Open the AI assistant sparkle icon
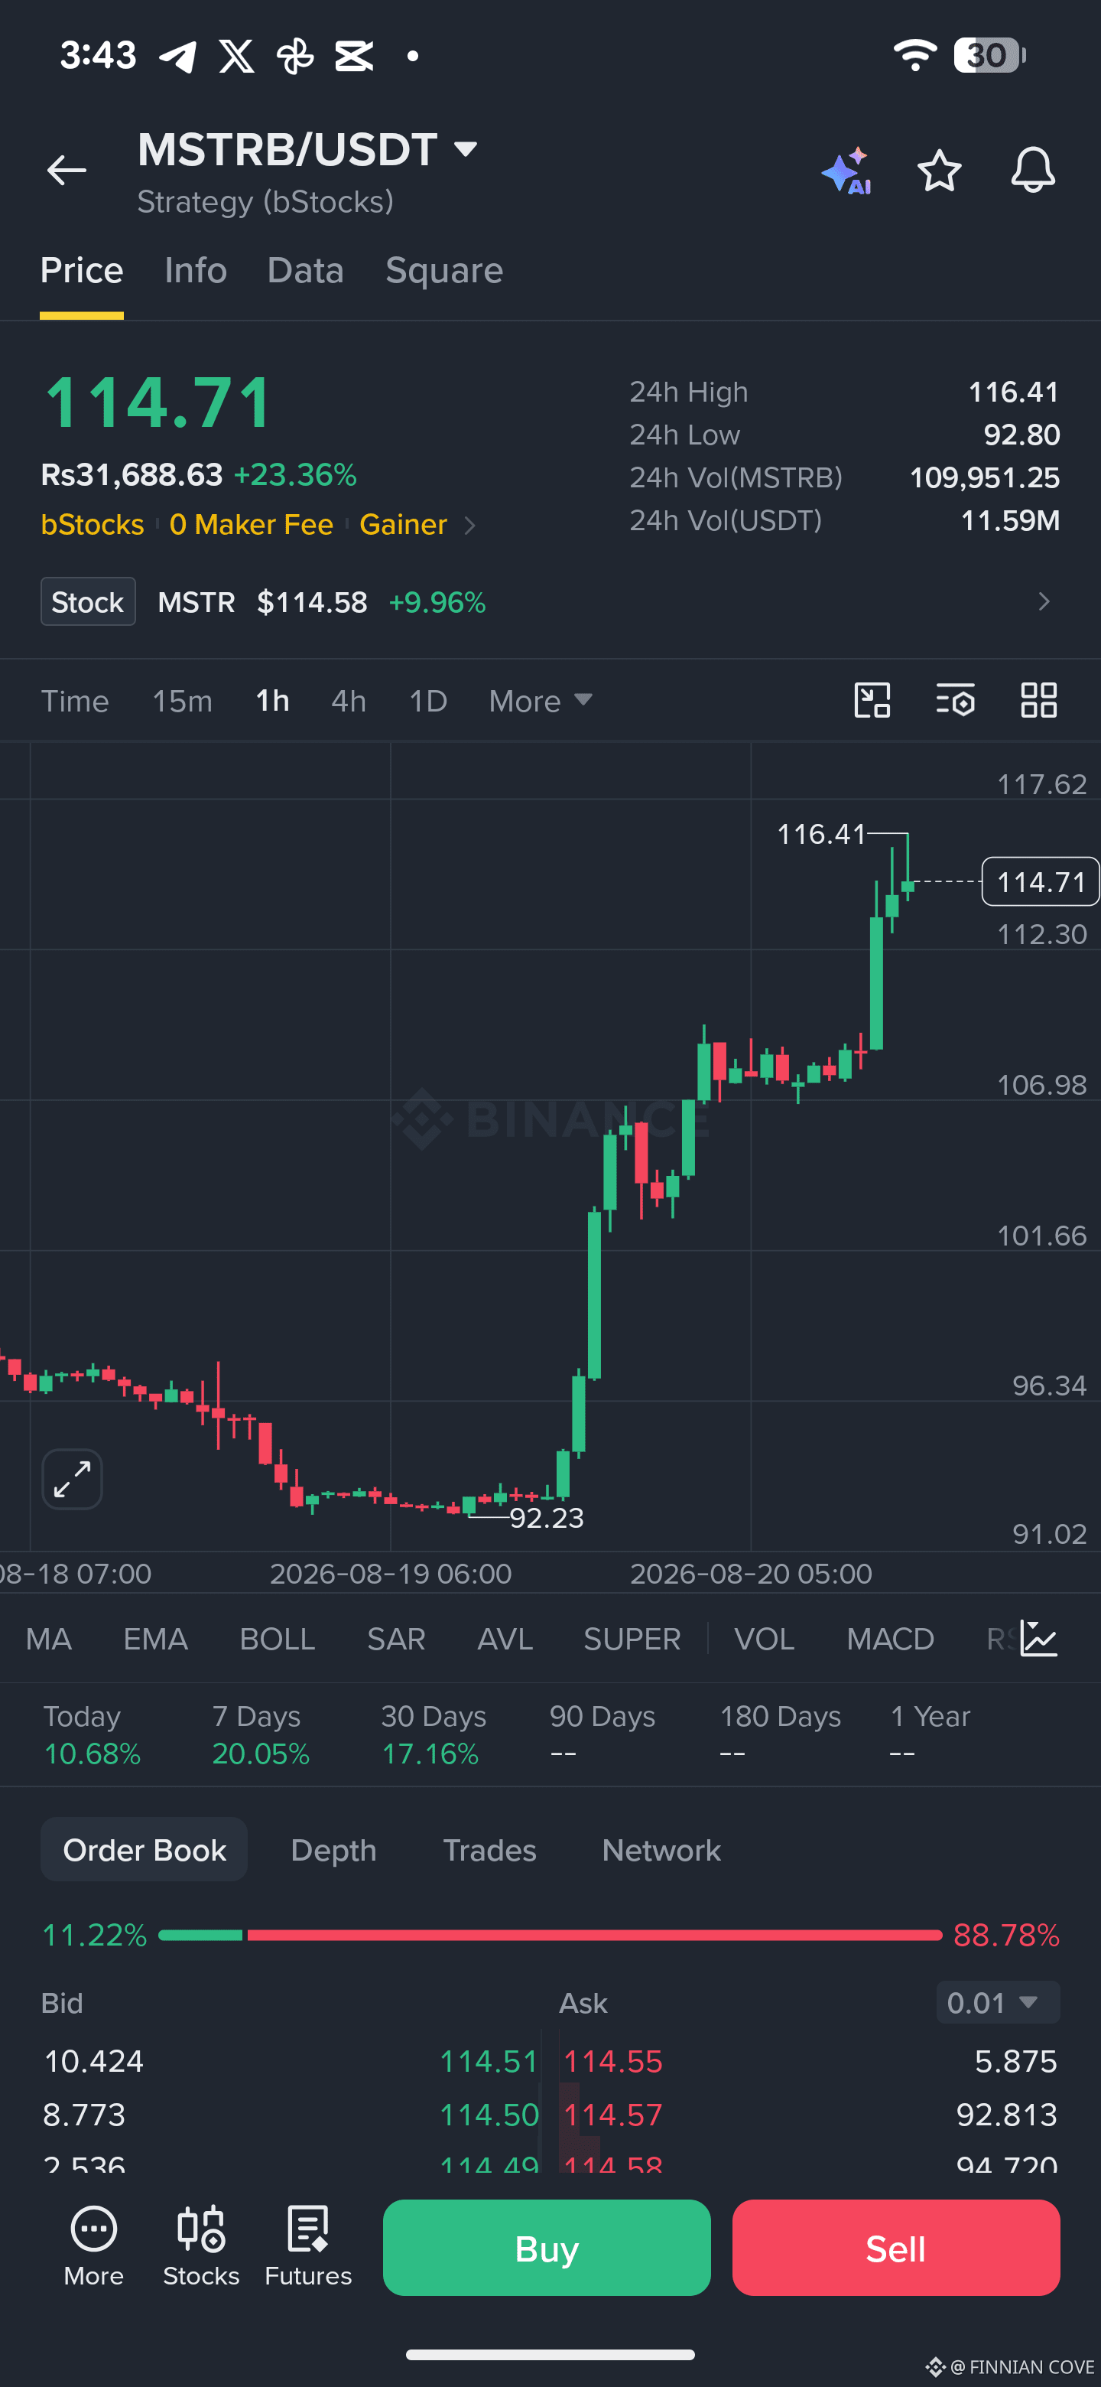The image size is (1101, 2387). pos(846,171)
